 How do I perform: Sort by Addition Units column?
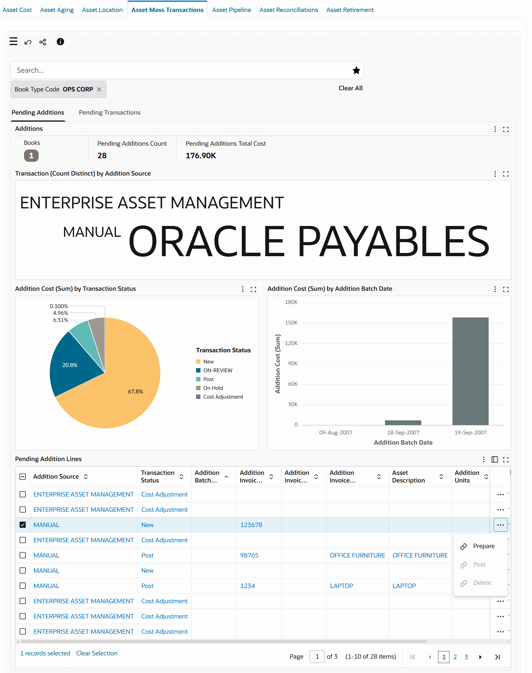pyautogui.click(x=486, y=477)
